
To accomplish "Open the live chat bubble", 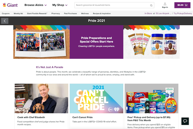I will click(x=185, y=121).
